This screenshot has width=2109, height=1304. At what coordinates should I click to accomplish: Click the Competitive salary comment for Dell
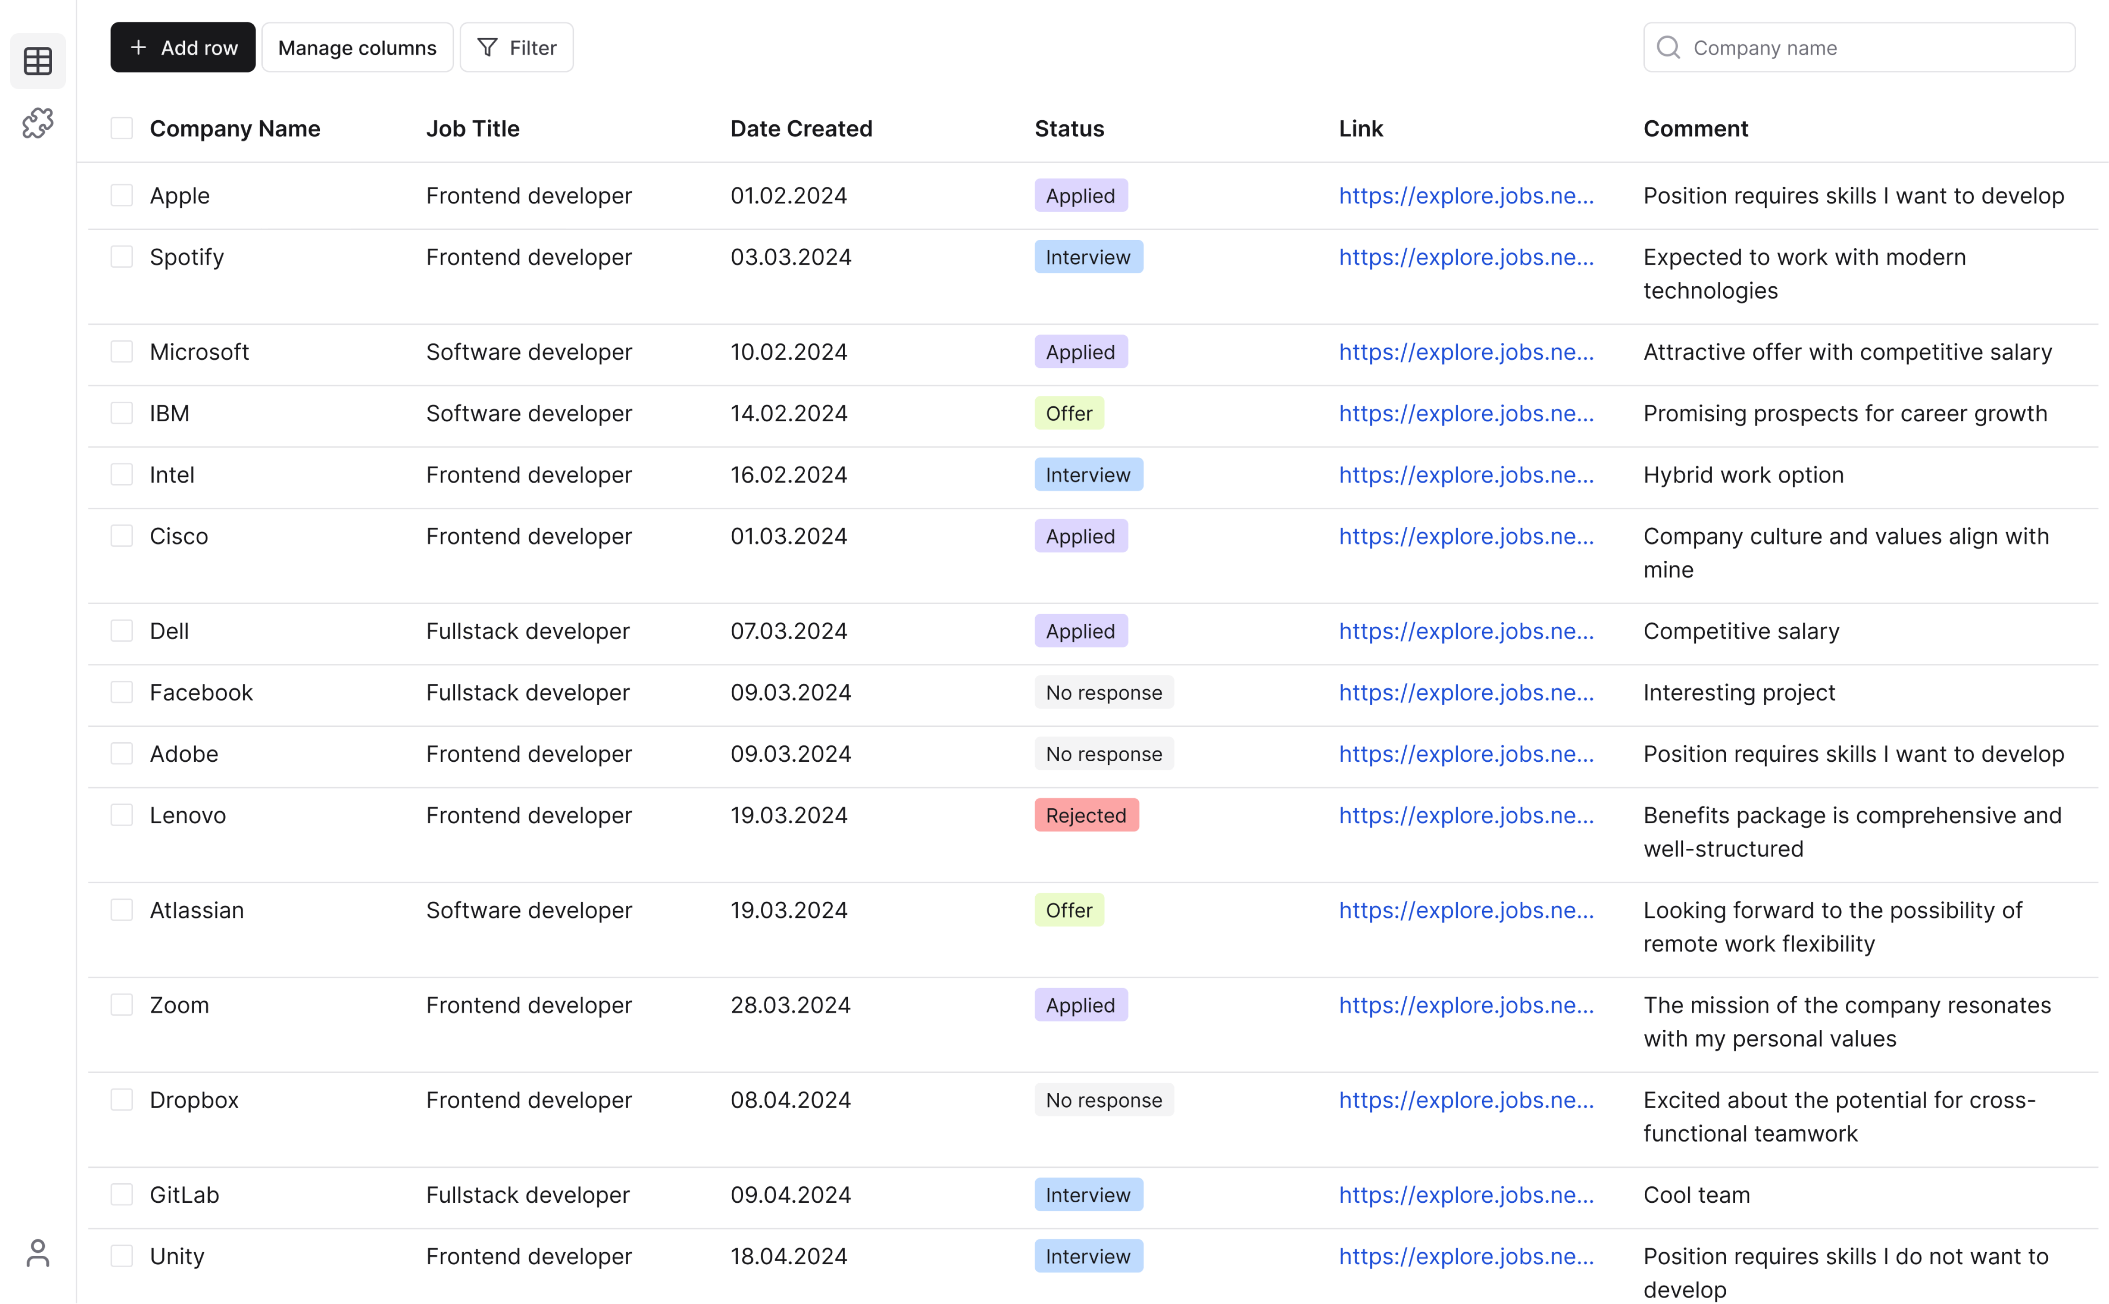(1741, 630)
